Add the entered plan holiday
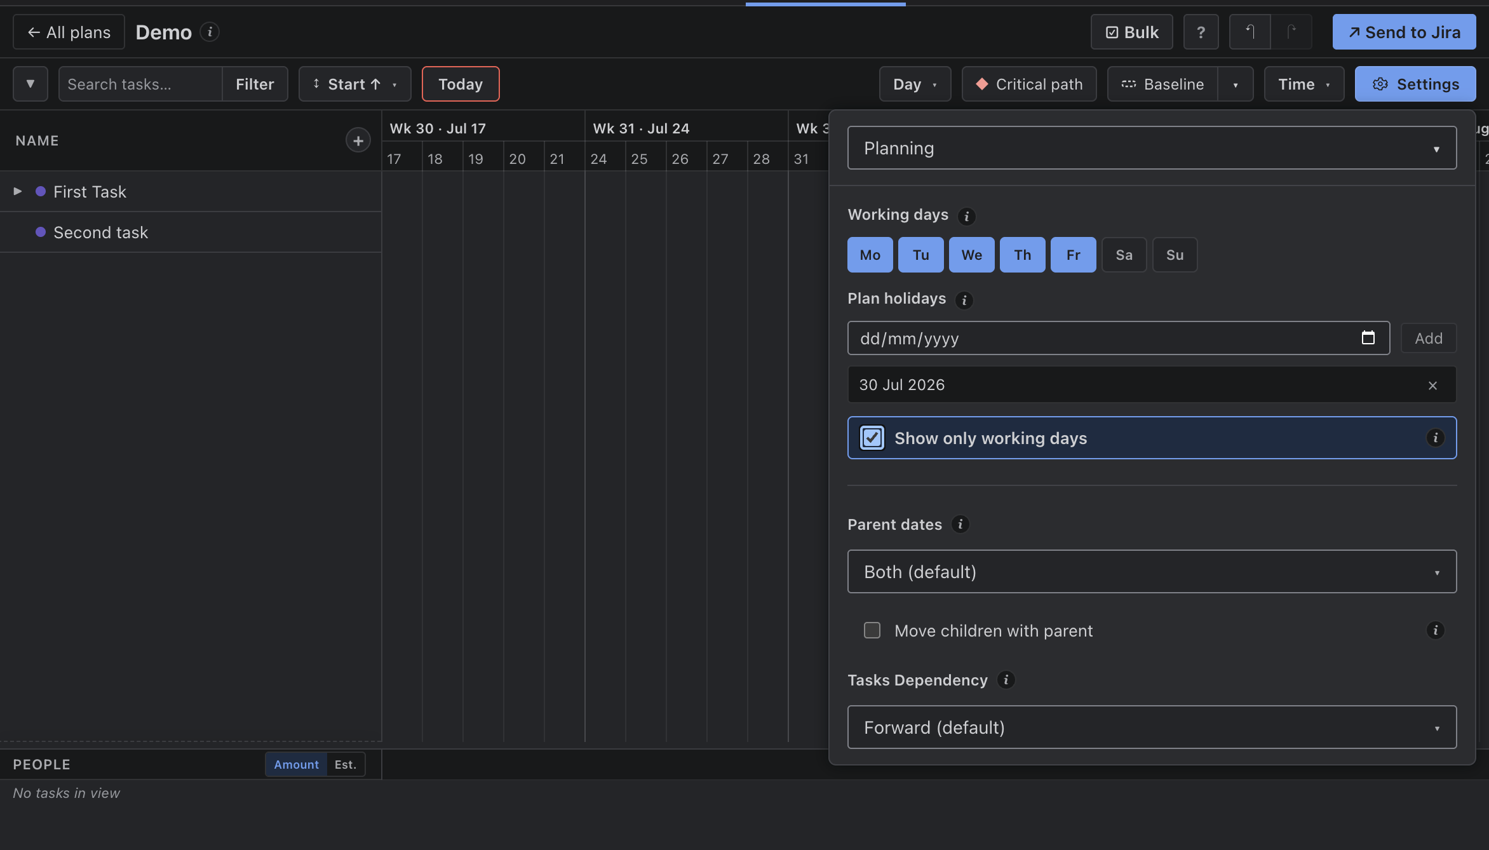 point(1429,338)
